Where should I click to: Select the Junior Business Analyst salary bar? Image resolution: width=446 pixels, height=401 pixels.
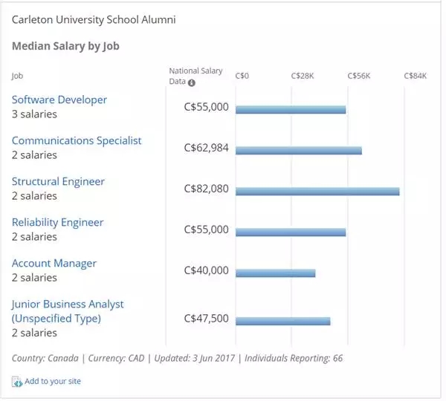click(x=283, y=321)
